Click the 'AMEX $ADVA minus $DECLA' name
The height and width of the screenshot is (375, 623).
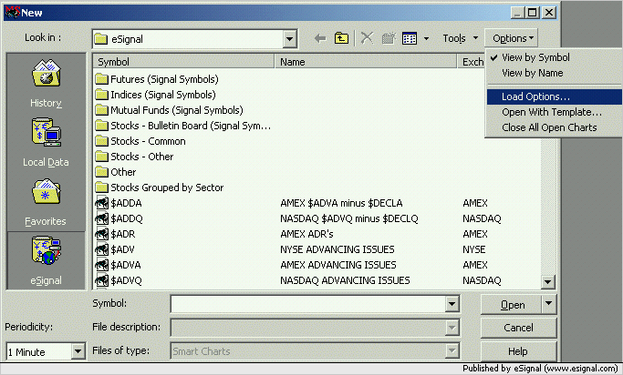pos(341,203)
